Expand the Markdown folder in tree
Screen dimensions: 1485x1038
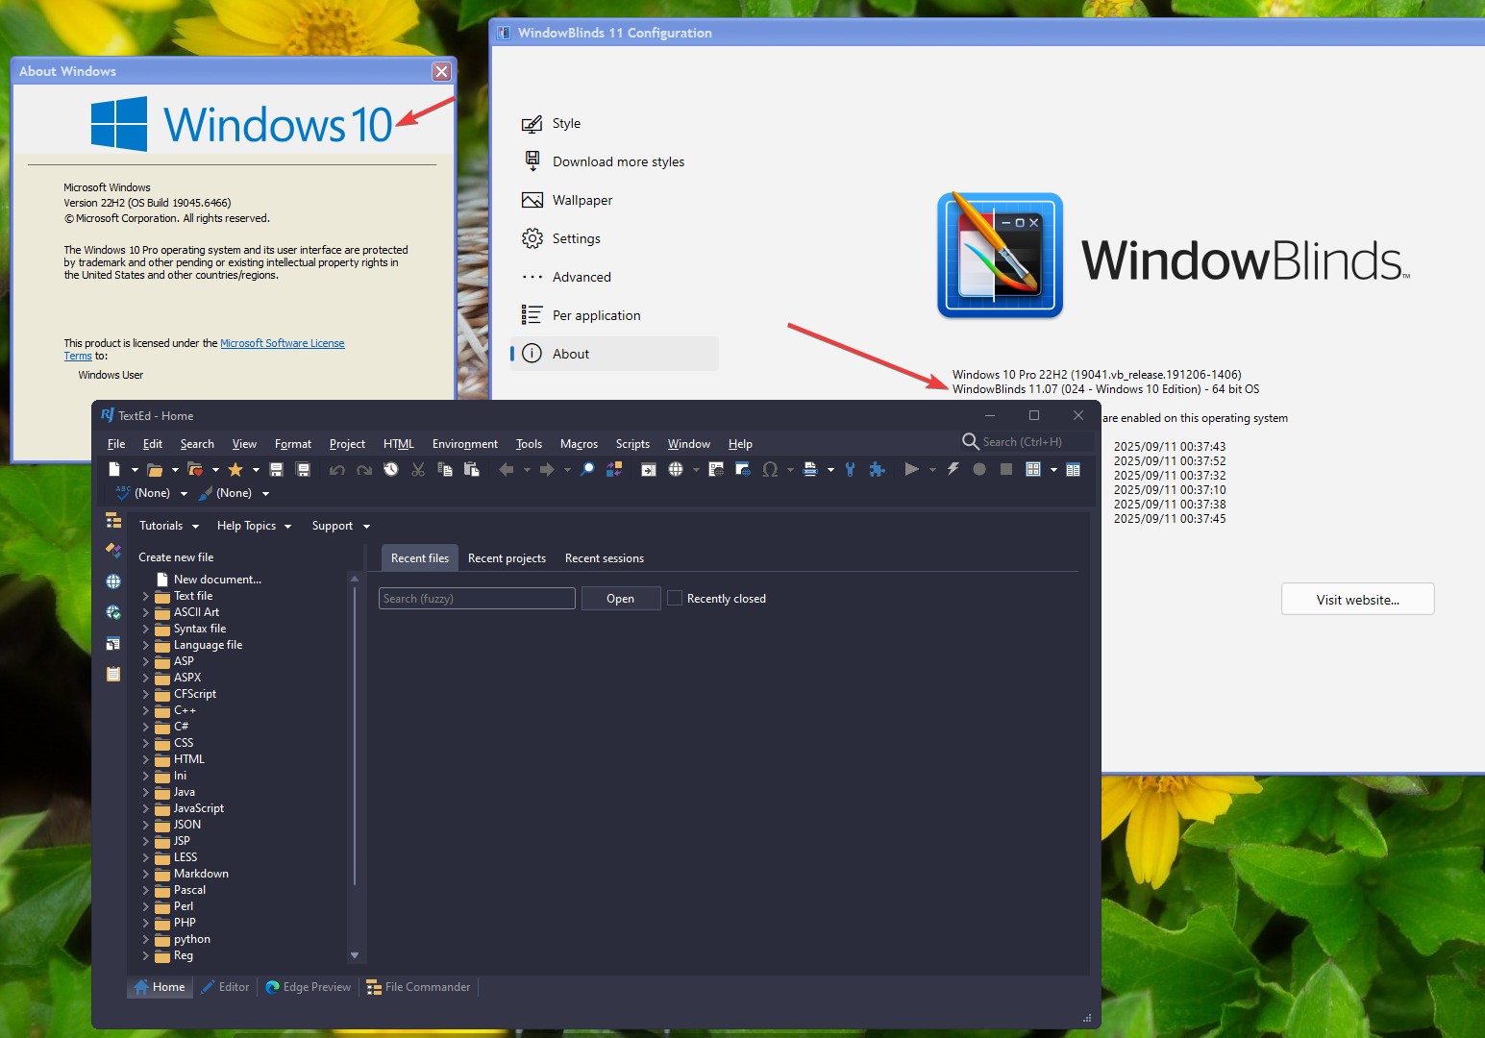pos(146,874)
